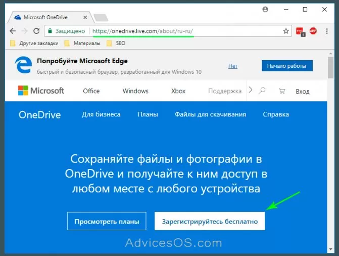Open the Поддержка menu item
The width and height of the screenshot is (339, 256).
click(225, 91)
